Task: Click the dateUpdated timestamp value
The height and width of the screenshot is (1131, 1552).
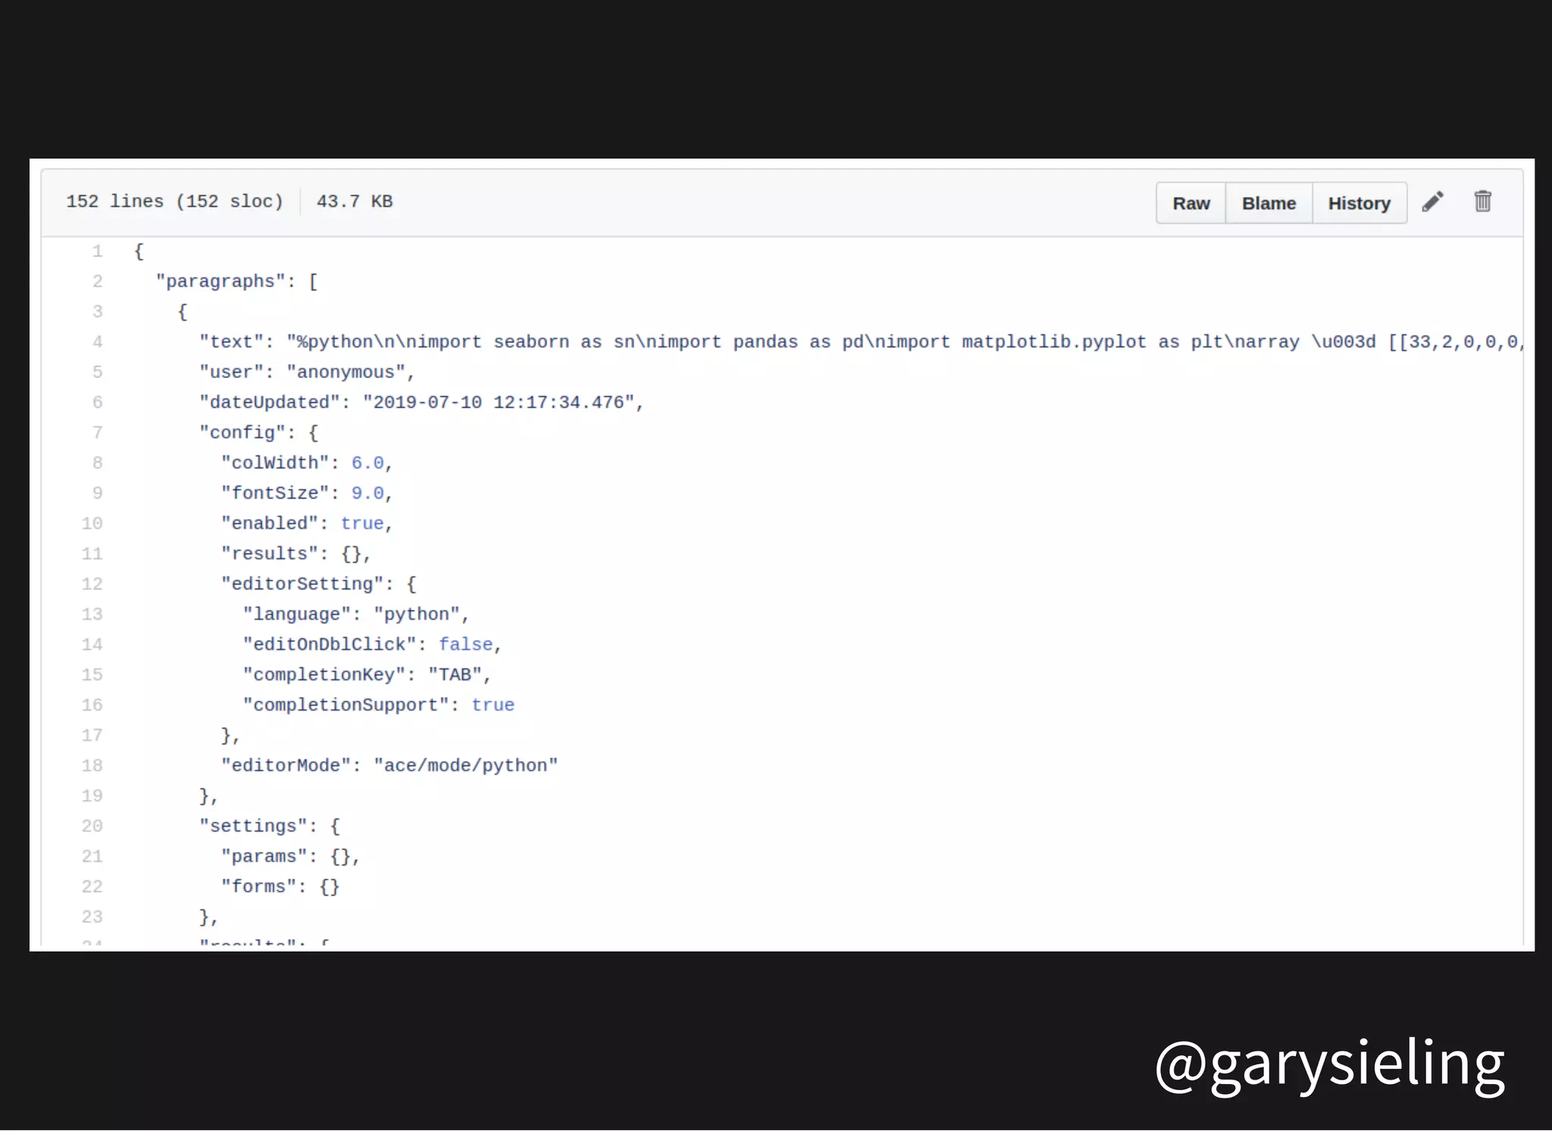Action: [x=498, y=402]
